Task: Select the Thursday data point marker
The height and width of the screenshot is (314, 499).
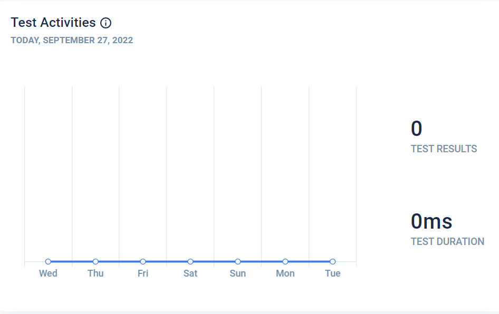Action: coord(95,261)
